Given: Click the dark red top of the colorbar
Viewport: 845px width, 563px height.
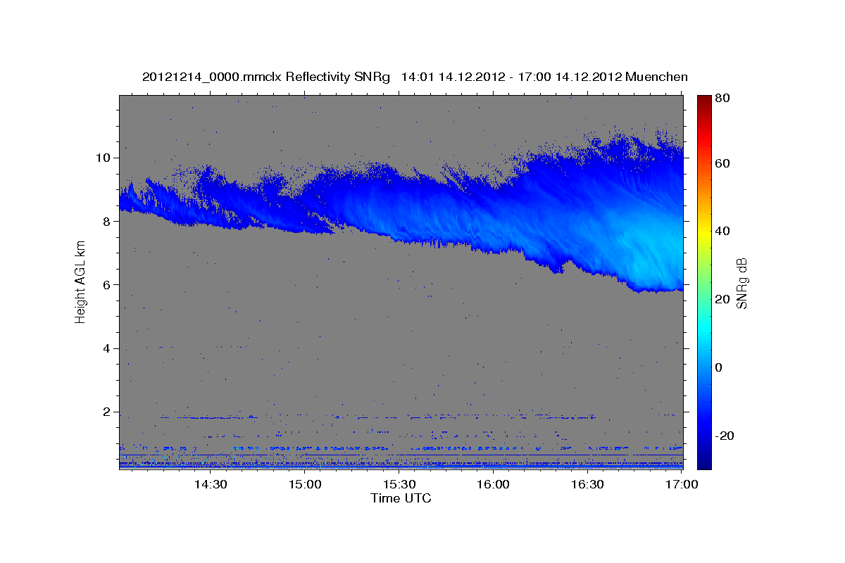Looking at the screenshot, I should point(704,102).
